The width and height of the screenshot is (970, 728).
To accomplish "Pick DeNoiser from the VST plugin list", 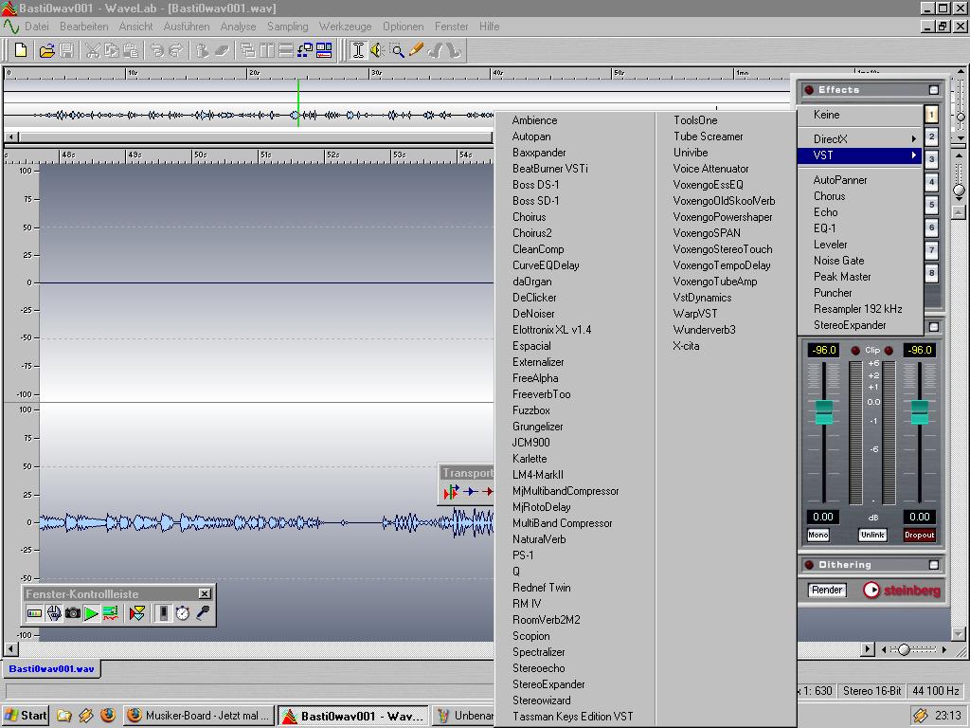I will [574, 314].
